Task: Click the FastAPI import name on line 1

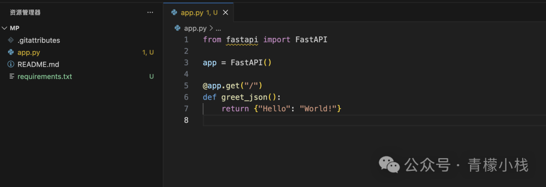Action: pyautogui.click(x=311, y=40)
